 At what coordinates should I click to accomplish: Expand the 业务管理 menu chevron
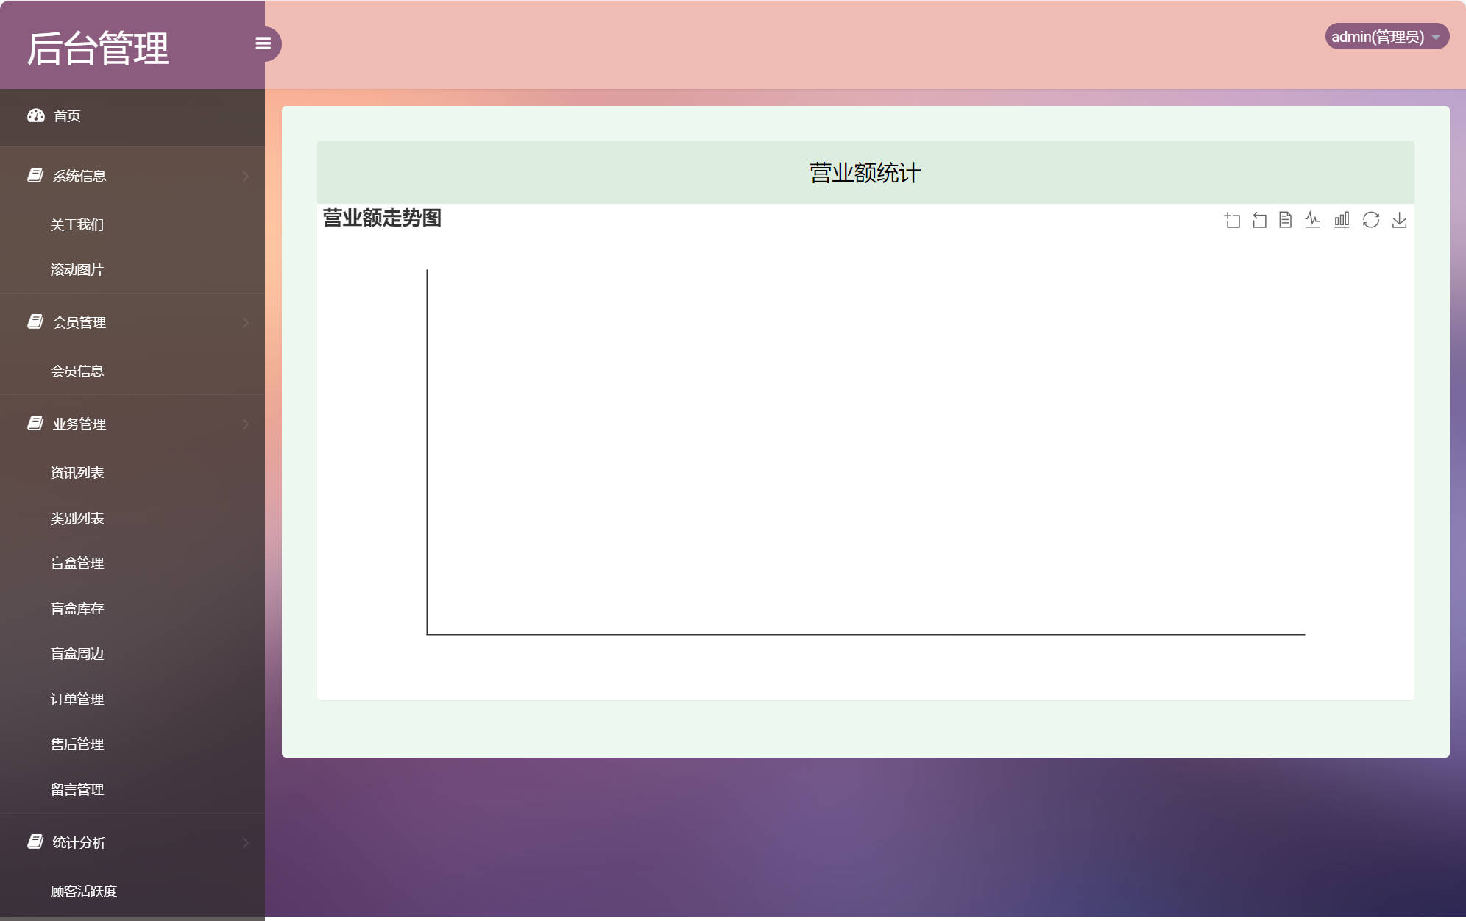click(x=246, y=424)
